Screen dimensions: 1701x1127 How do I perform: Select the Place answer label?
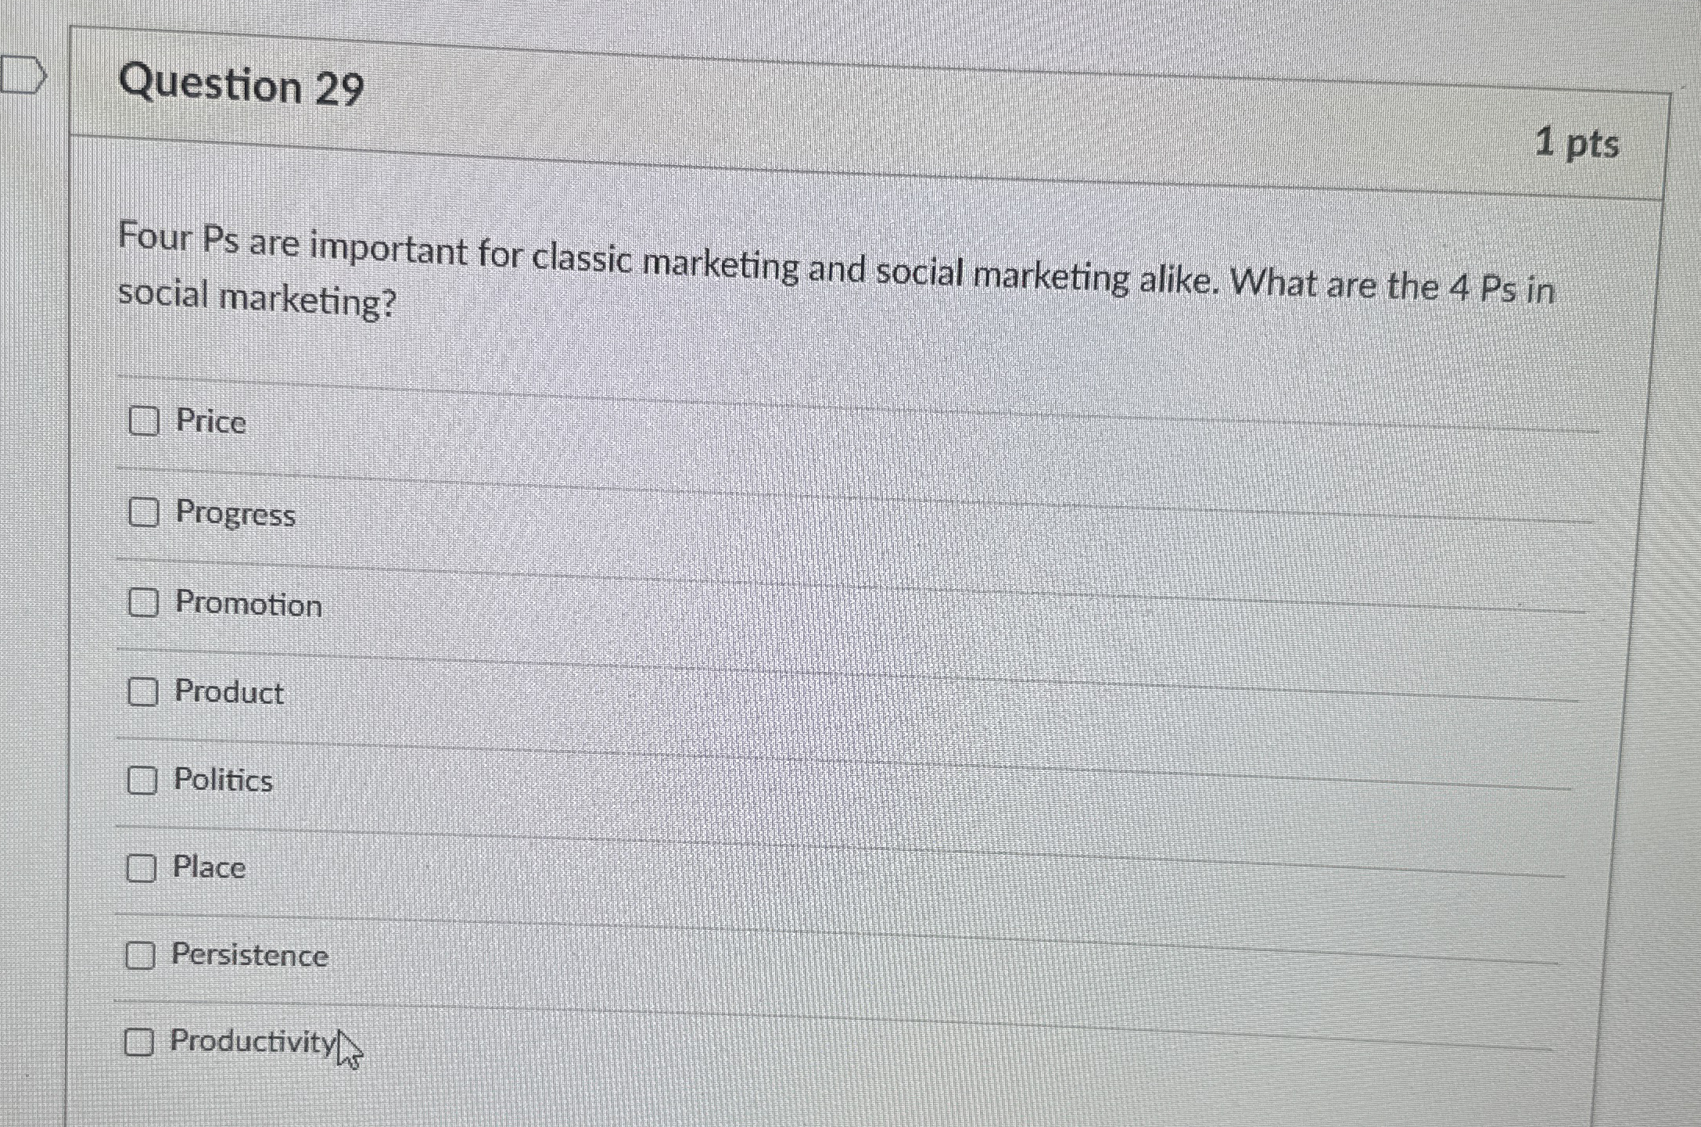(x=208, y=867)
